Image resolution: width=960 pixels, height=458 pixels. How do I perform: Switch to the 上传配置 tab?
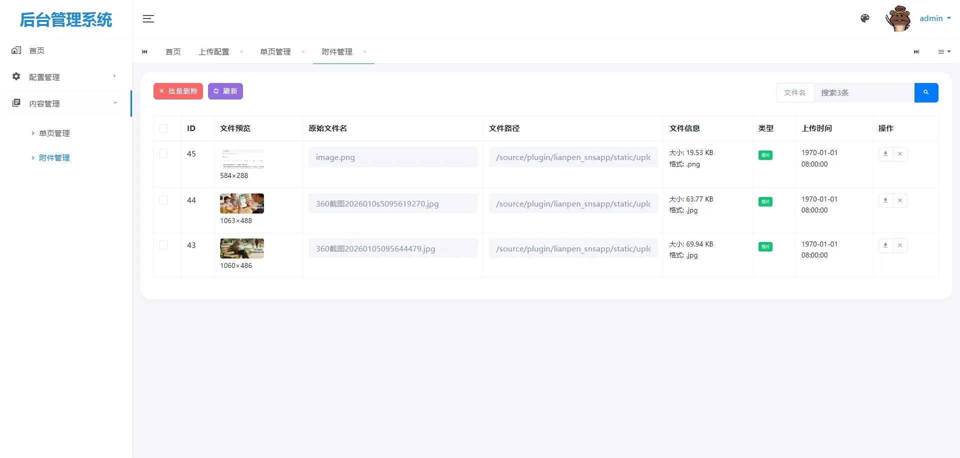tap(214, 51)
